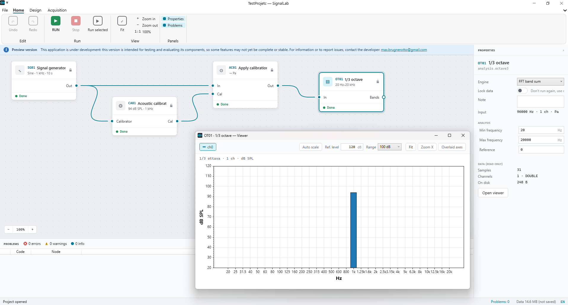Click the Run selected icon

(x=98, y=21)
